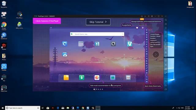Select the SHAREit desktop shortcut
Screen dimensions: 196x110
click(x=4, y=67)
